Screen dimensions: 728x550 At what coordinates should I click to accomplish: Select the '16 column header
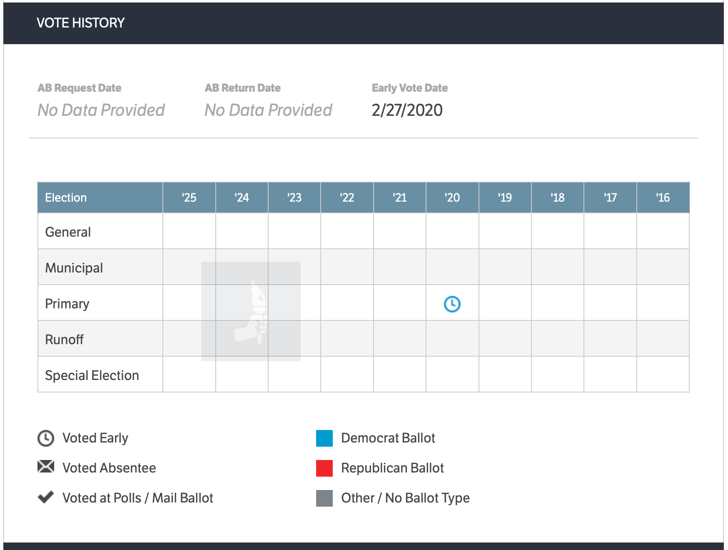click(663, 197)
